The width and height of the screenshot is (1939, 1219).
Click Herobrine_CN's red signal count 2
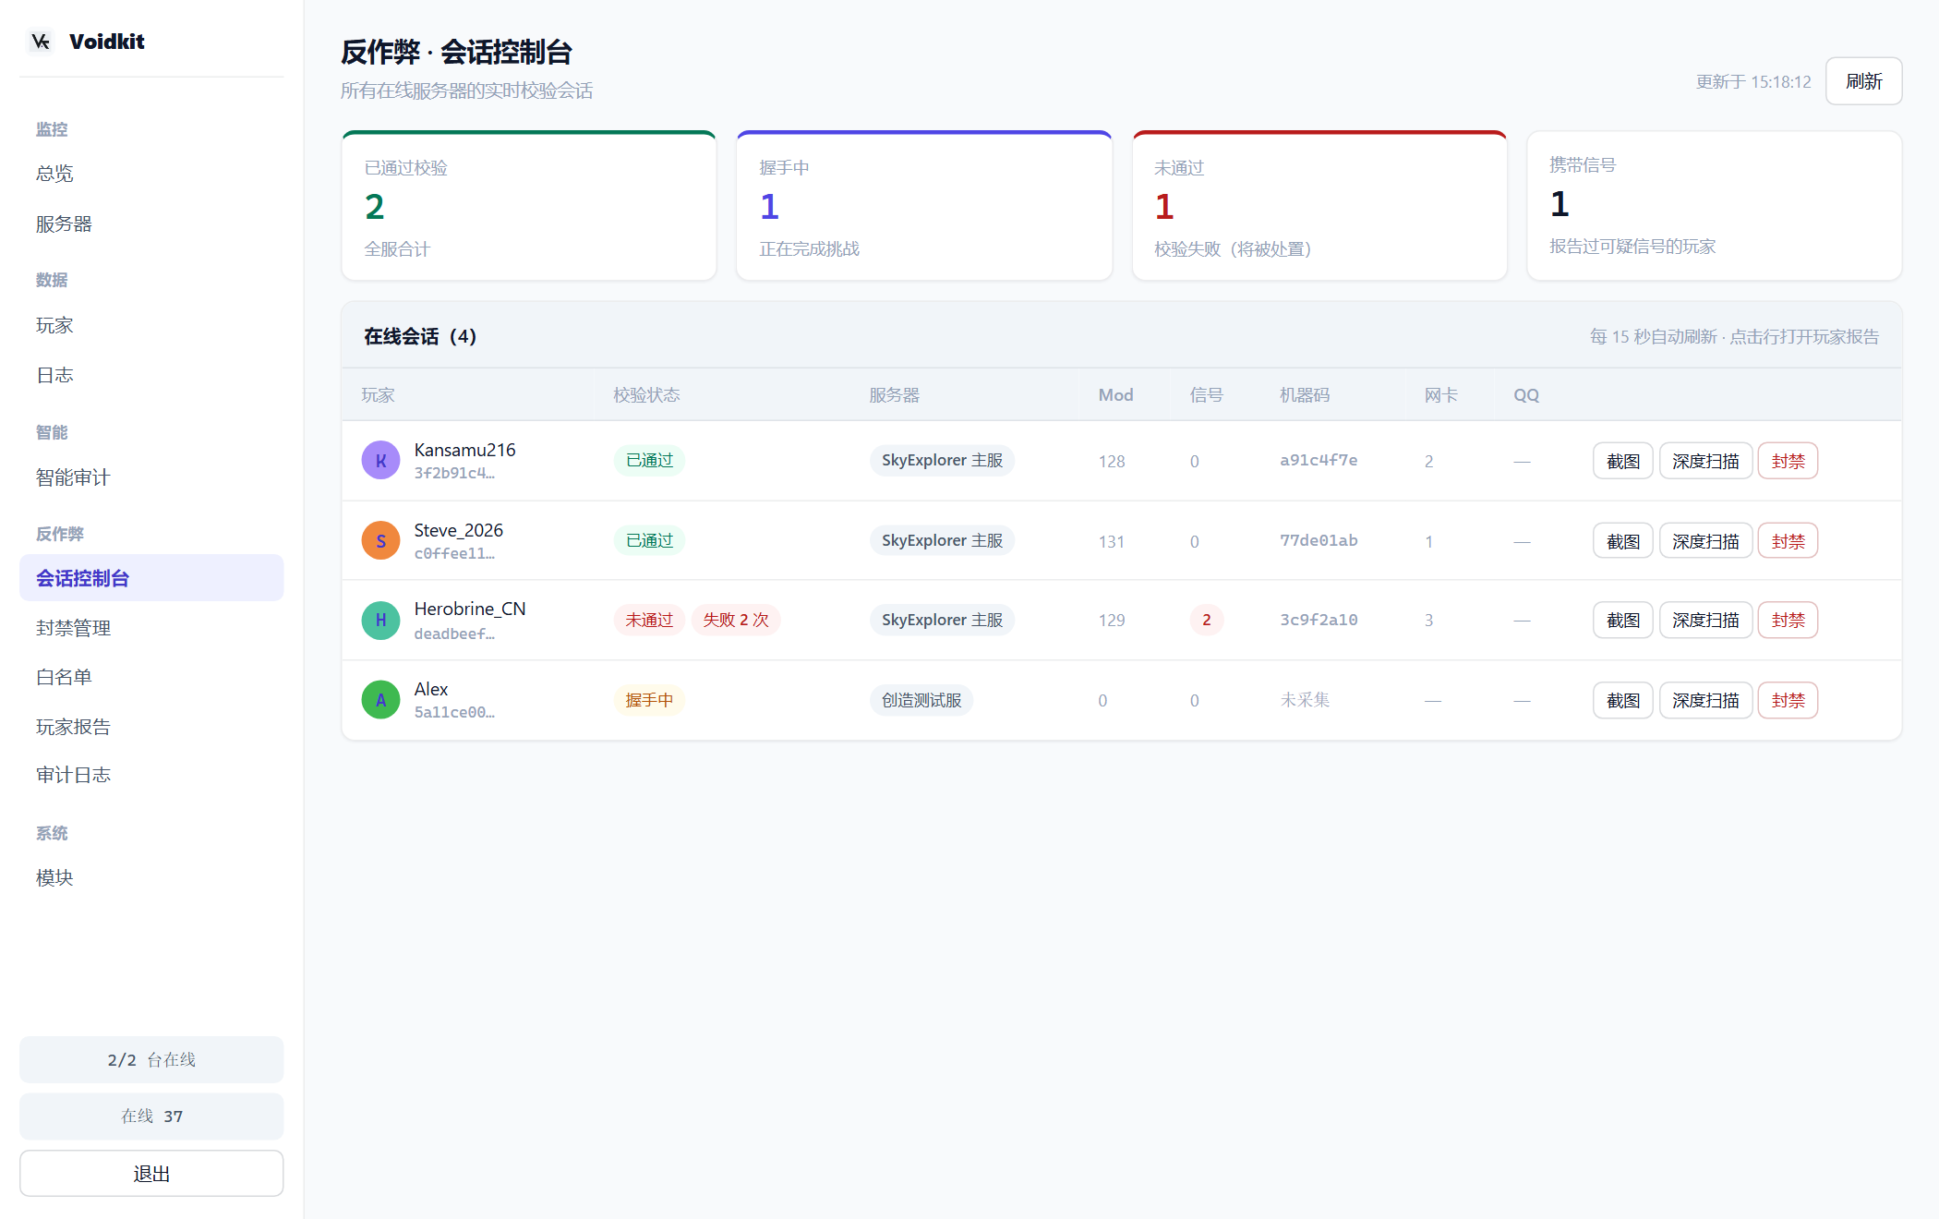click(x=1206, y=620)
